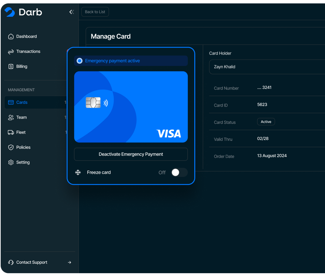This screenshot has width=325, height=278.
Task: Click the Card Holder name field
Action: (x=266, y=67)
